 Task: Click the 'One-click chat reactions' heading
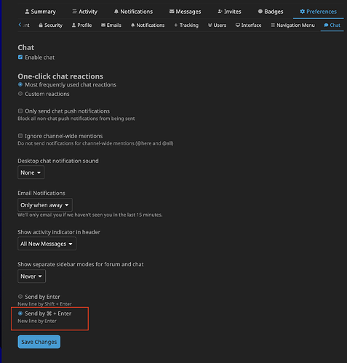pyautogui.click(x=60, y=76)
